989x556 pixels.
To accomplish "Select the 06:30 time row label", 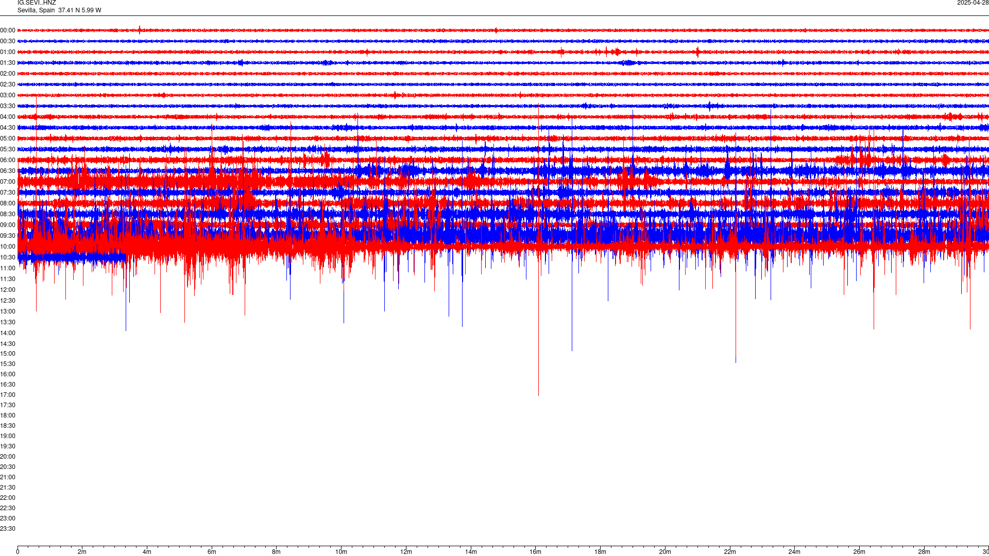I will pos(8,171).
